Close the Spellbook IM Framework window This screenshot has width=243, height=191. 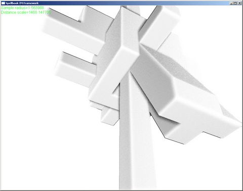[239, 3]
